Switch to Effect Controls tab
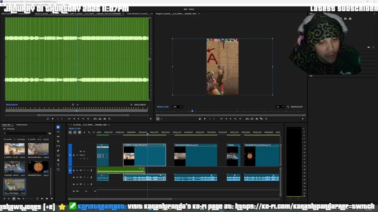This screenshot has width=378, height=212. (7, 14)
